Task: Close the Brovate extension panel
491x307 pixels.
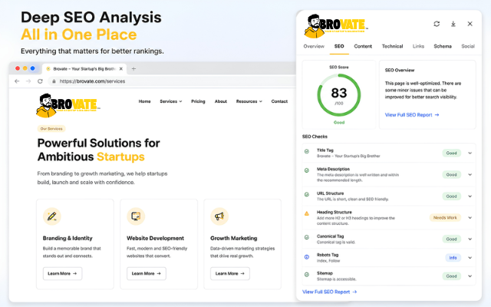Action: 470,24
